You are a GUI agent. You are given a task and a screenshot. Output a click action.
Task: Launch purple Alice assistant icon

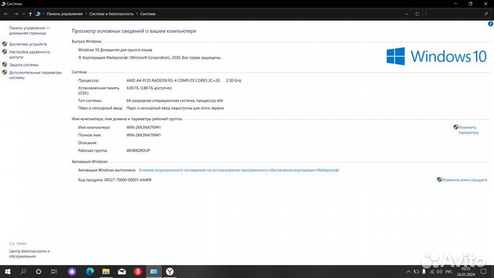point(72,271)
